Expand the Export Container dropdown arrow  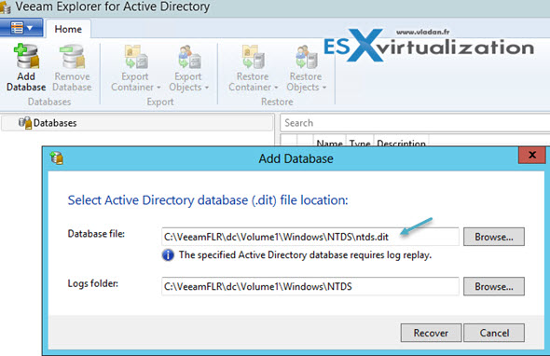[x=158, y=88]
